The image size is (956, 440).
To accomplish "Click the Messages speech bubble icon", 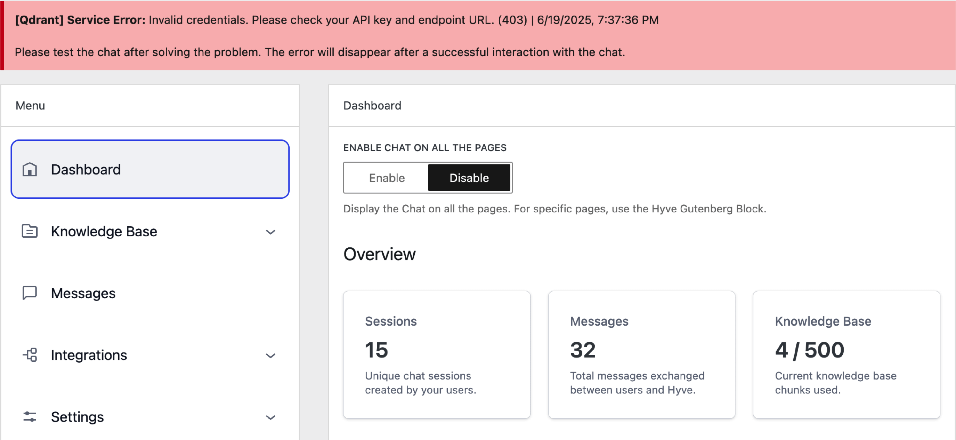I will click(x=29, y=293).
